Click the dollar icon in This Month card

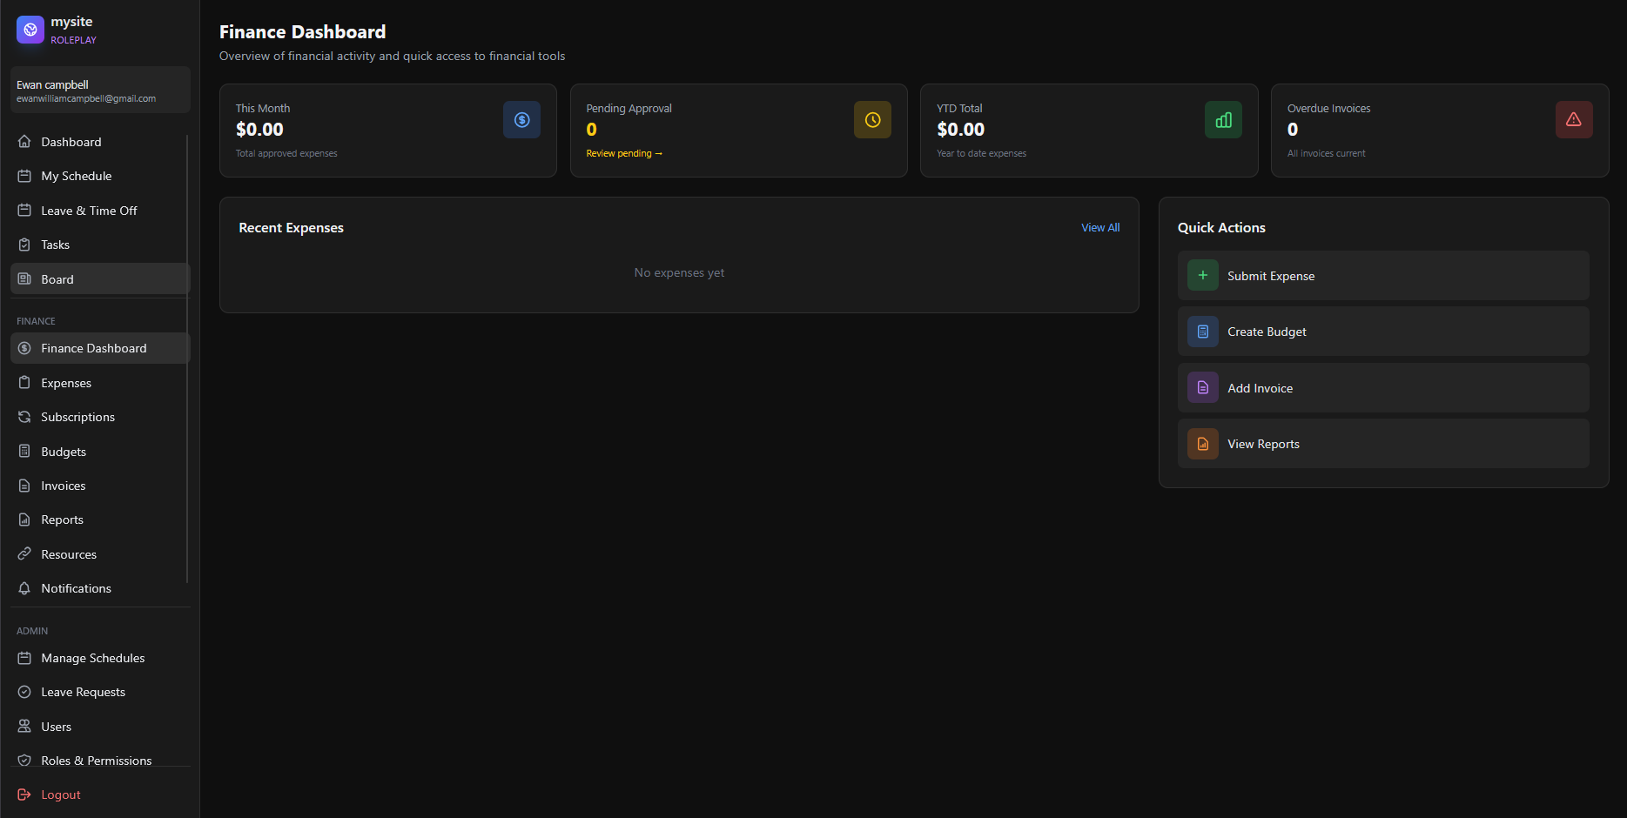[521, 120]
